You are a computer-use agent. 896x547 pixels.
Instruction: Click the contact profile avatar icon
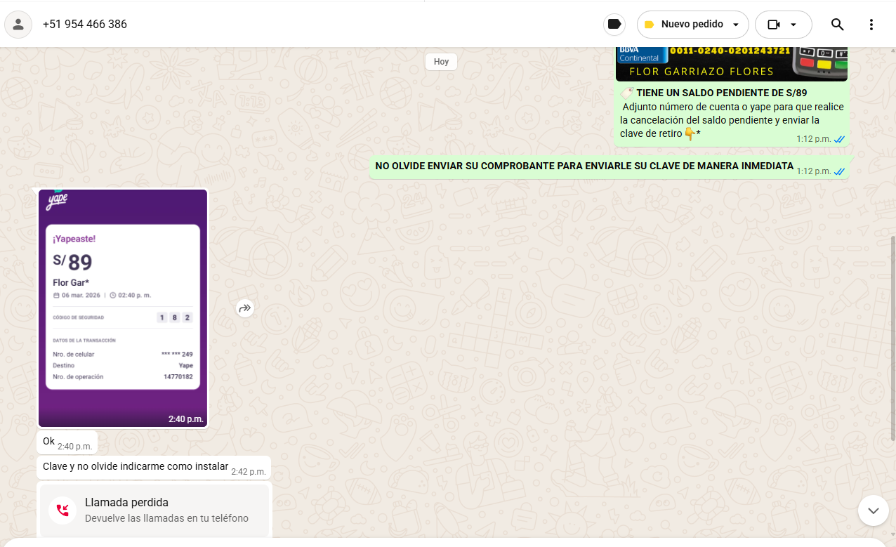18,25
